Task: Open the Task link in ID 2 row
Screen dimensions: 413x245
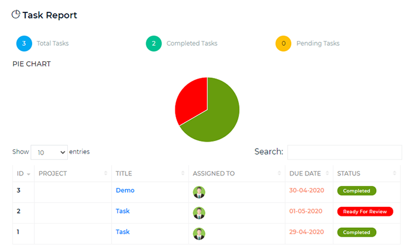Action: click(123, 211)
